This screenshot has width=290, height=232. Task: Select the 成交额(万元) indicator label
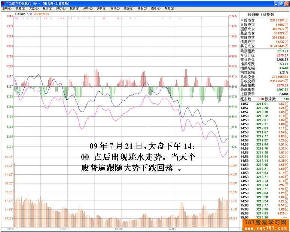tap(41, 14)
